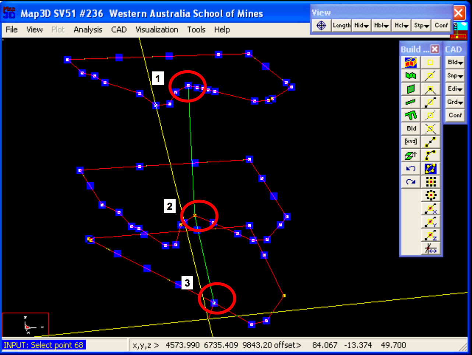The image size is (472, 355).
Task: Click the green plane with up-arrow icon
Action: pyautogui.click(x=411, y=155)
